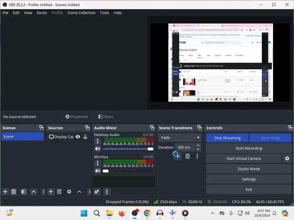Open more options dots in Scenes toolbar
This screenshot has width=294, height=220.
[x=44, y=192]
